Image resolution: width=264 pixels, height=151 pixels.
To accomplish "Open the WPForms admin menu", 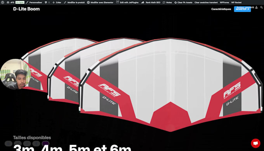I will tap(224, 3).
